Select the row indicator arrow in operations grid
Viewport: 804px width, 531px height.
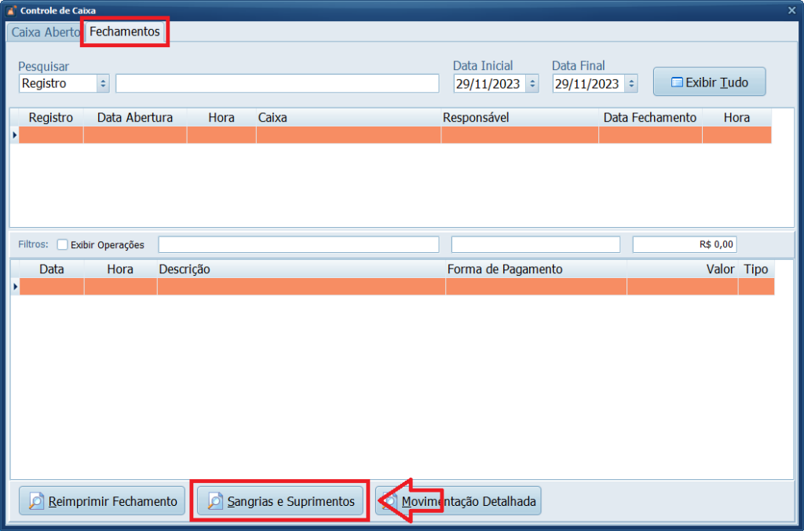[15, 286]
